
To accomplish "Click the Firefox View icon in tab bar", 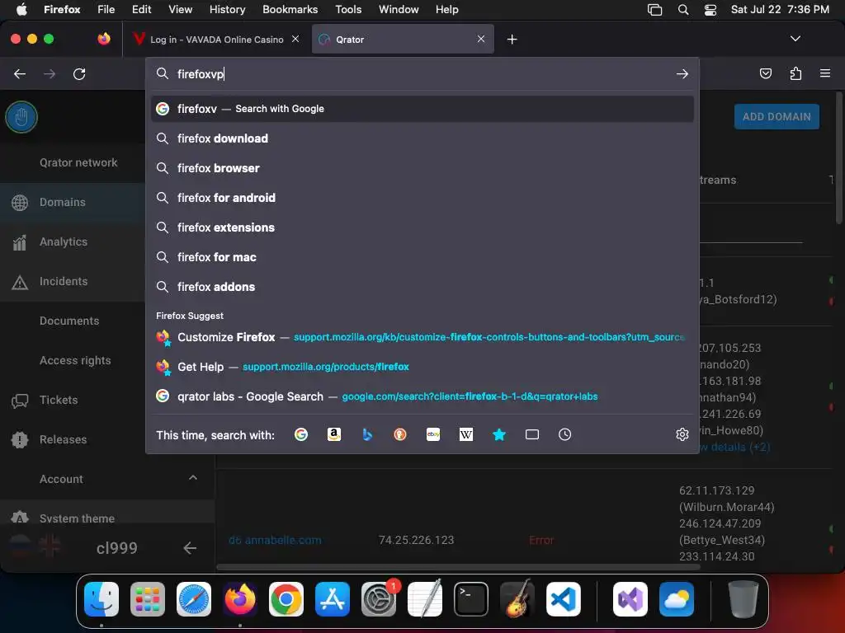I will point(104,39).
